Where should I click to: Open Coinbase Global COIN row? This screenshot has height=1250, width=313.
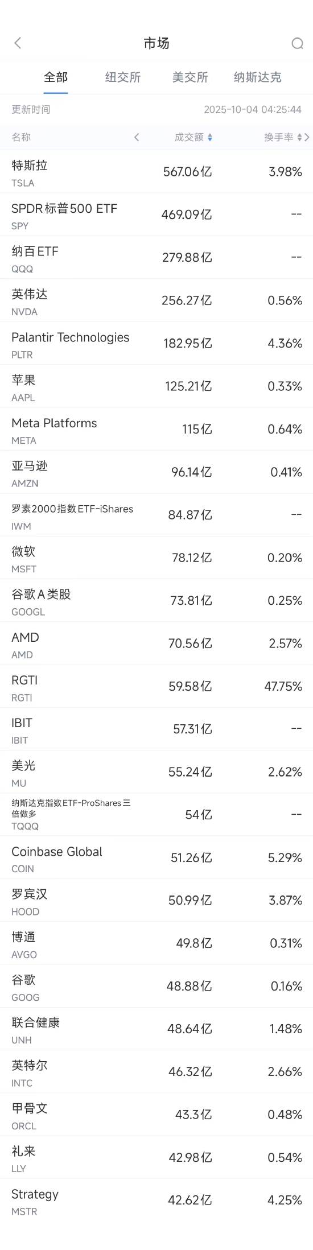point(156,857)
